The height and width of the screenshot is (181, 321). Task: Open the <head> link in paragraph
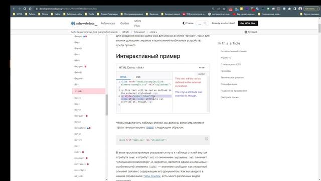pos(150,128)
